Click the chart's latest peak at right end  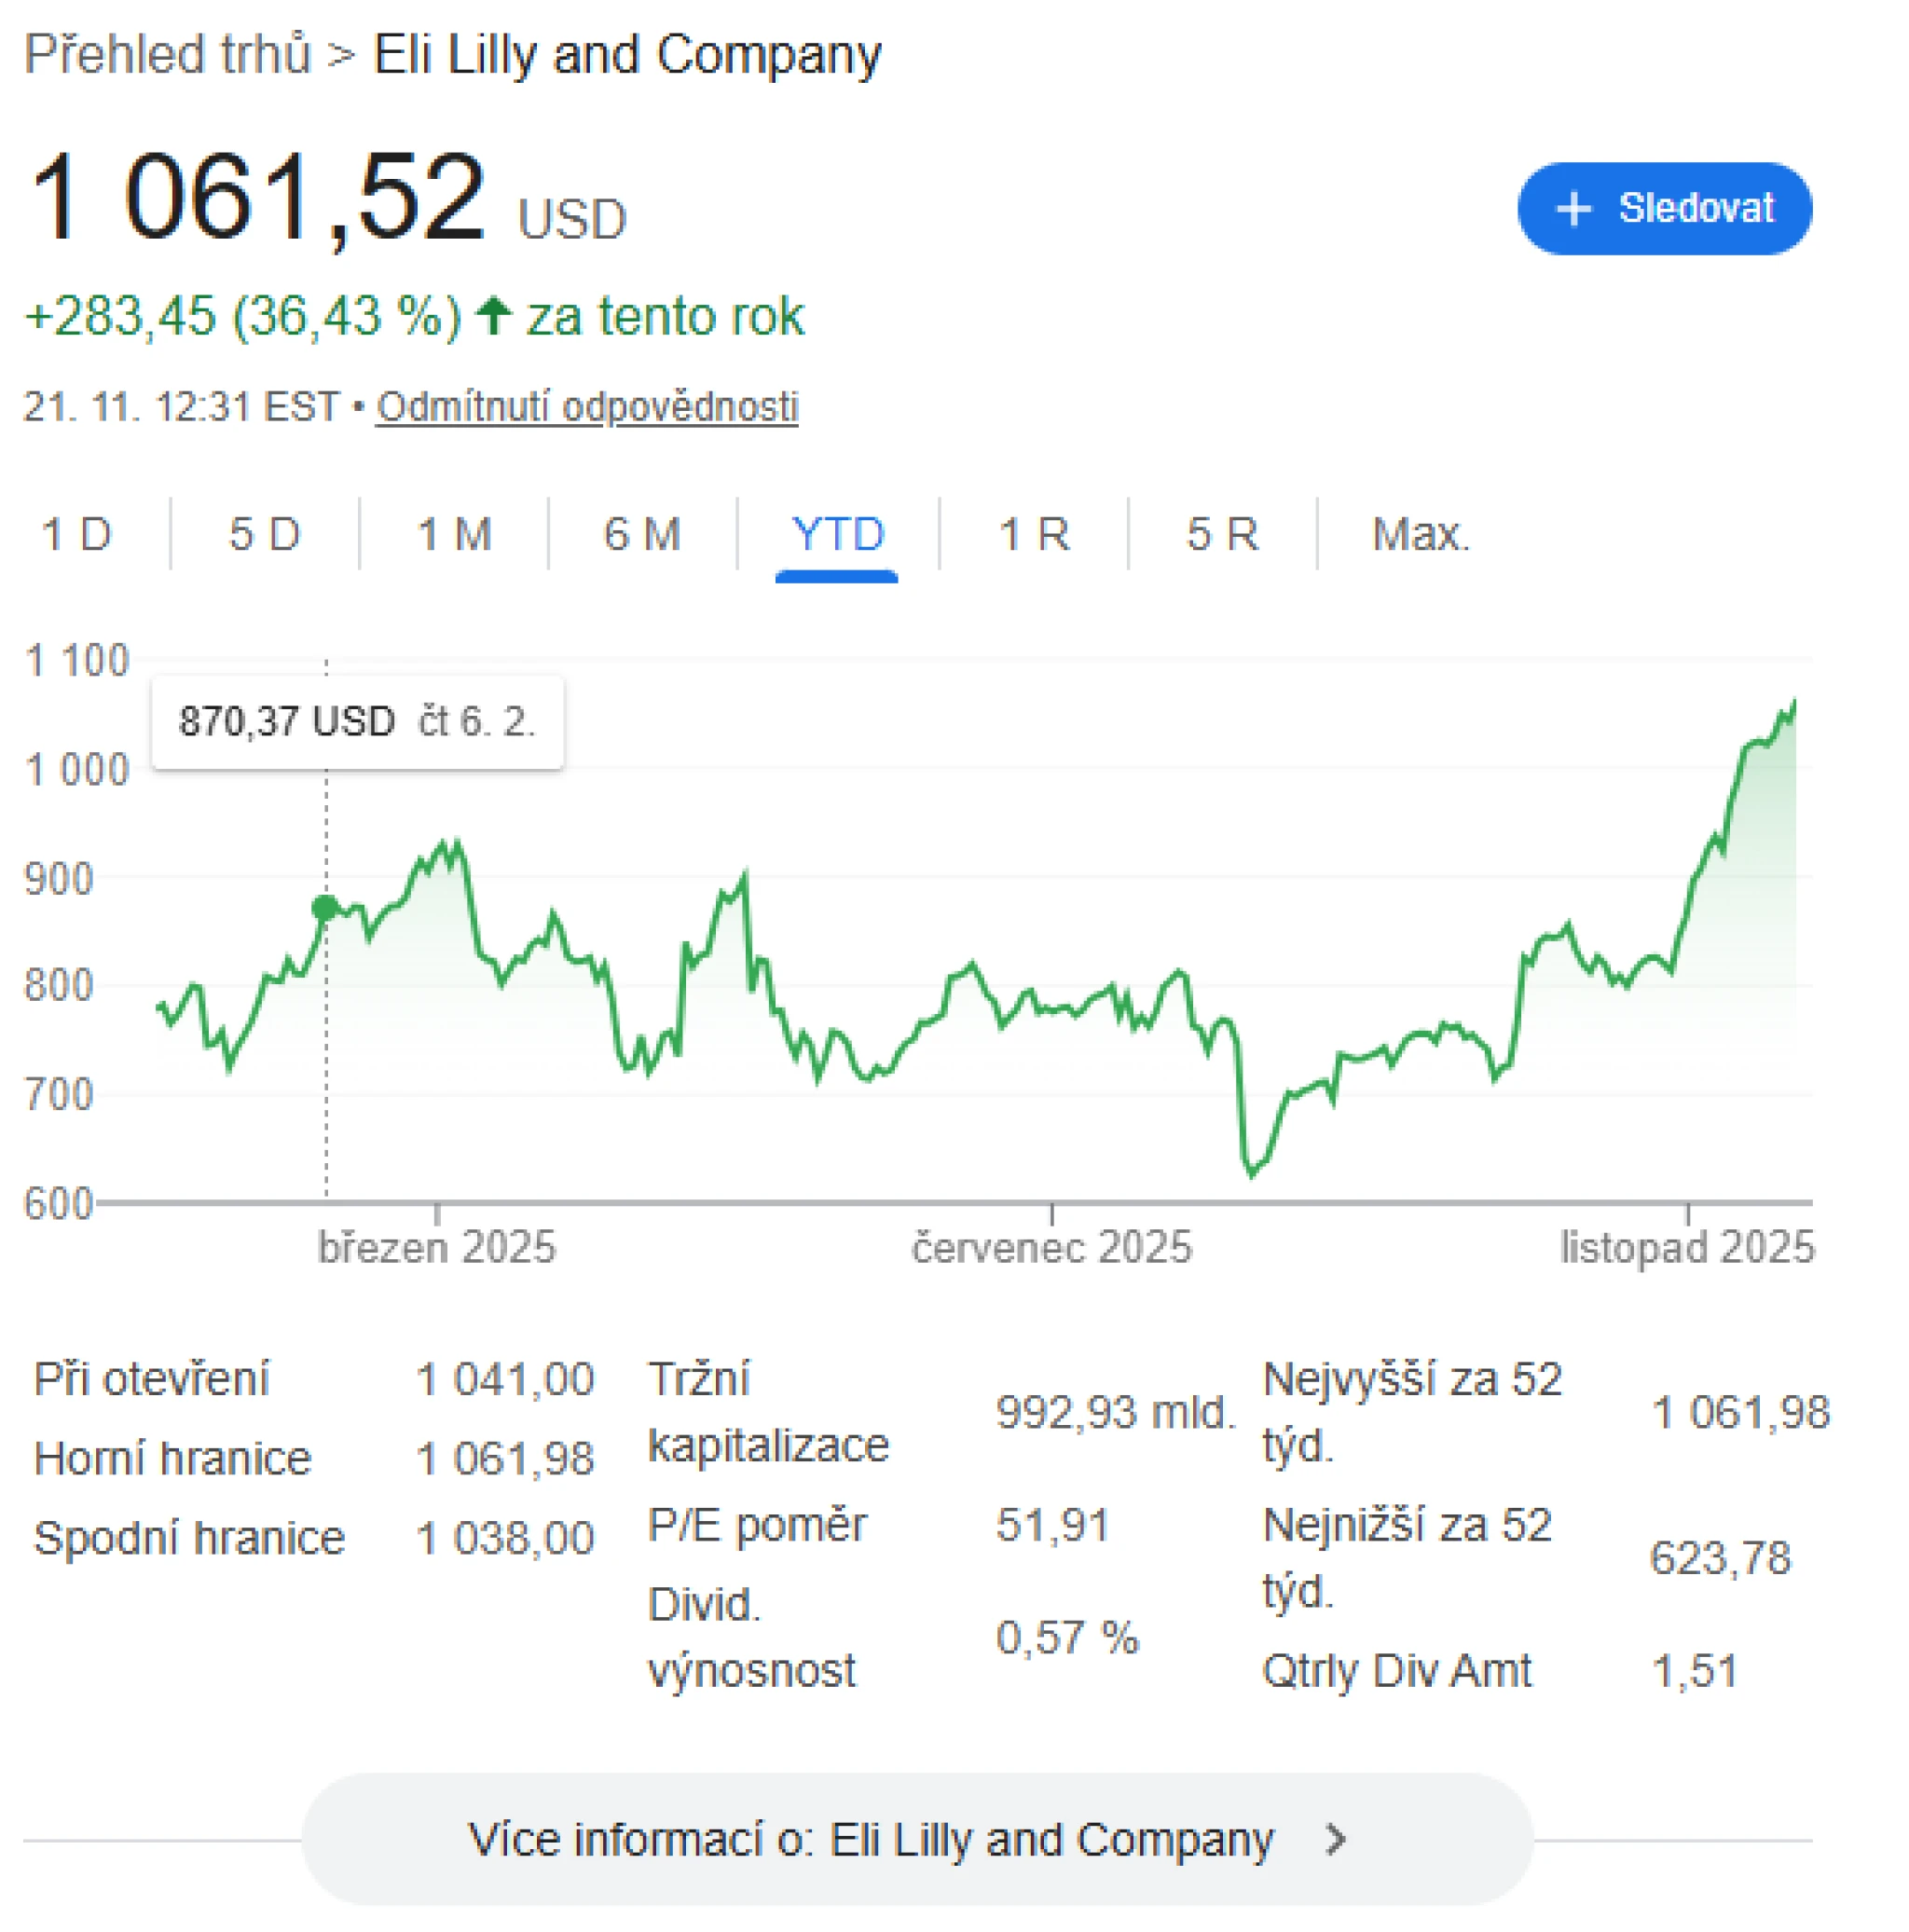[x=1794, y=703]
